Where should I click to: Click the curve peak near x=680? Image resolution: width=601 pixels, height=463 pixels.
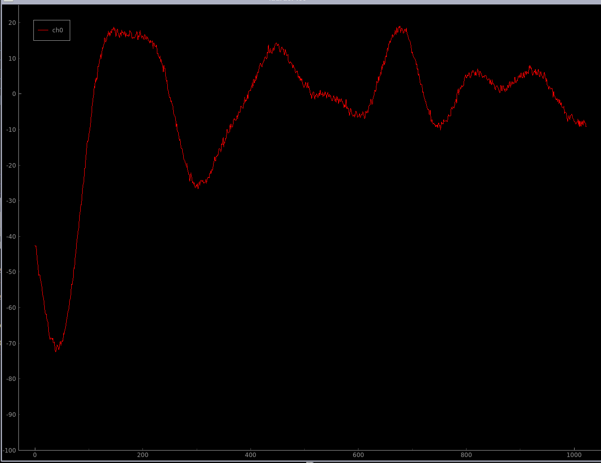point(399,27)
